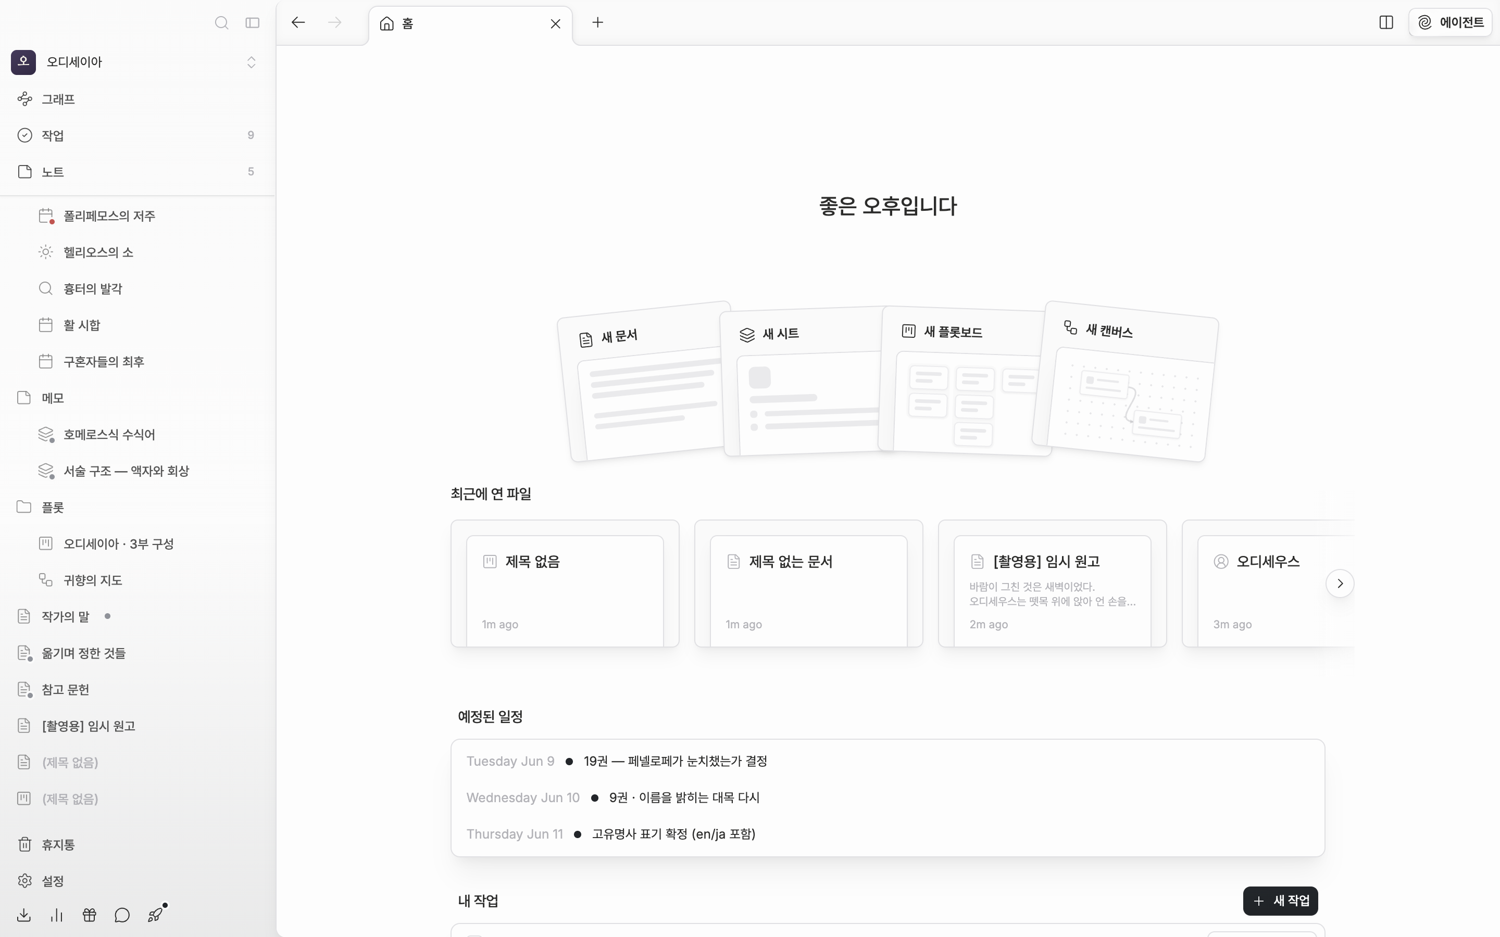
Task: Select the 홈 tab
Action: click(x=470, y=23)
